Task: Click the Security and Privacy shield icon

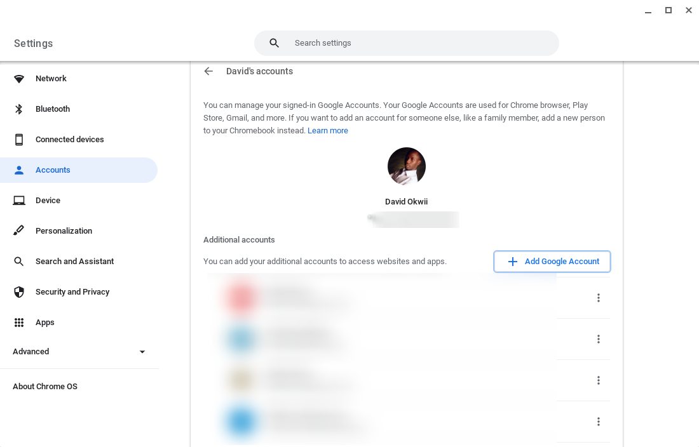Action: click(19, 292)
